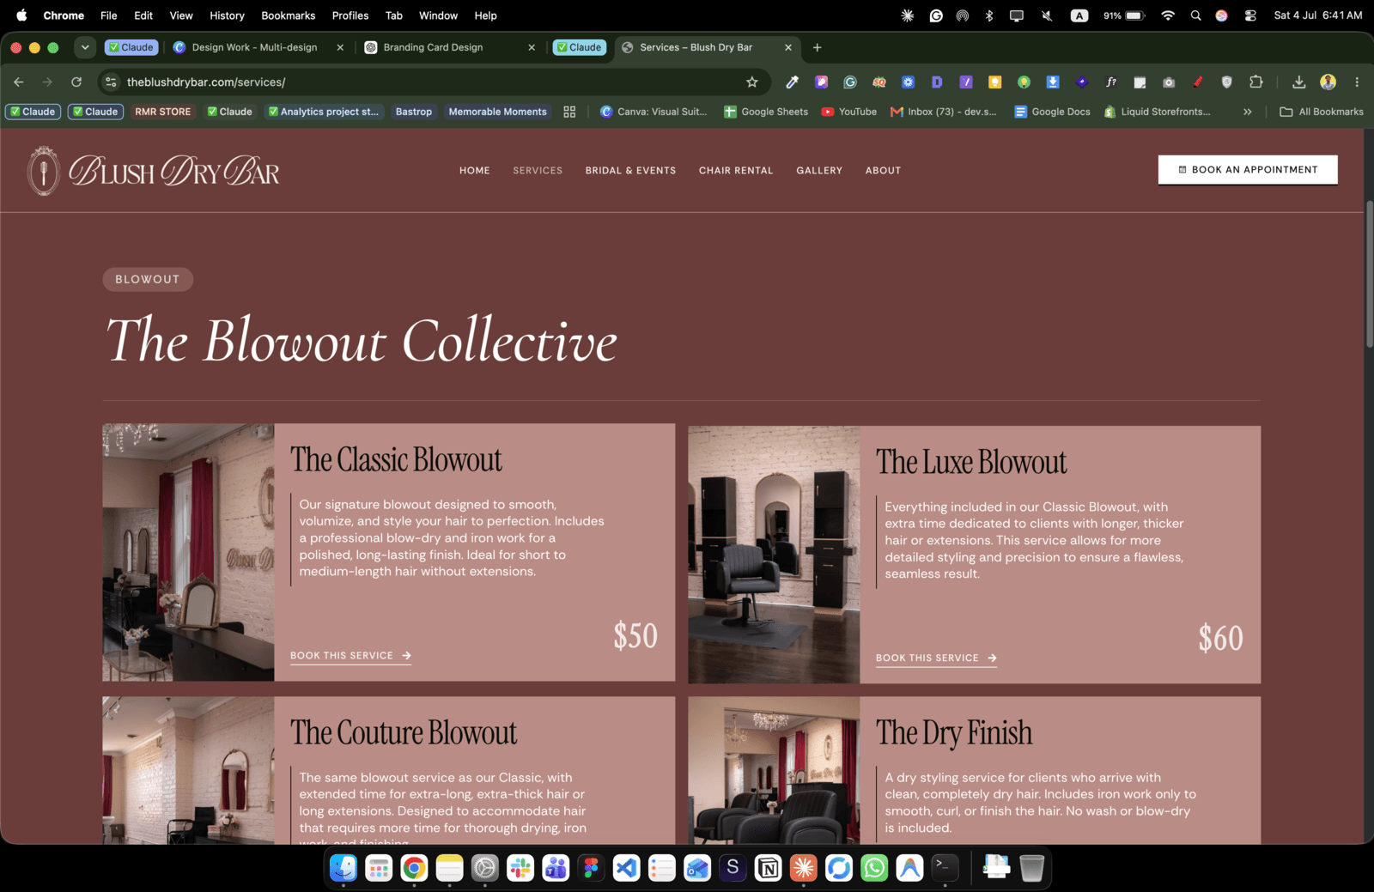Open the yellow lightbulb note extension
Image resolution: width=1374 pixels, height=892 pixels.
tap(994, 82)
